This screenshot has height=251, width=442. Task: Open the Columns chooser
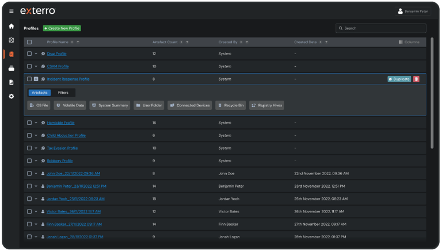point(409,42)
